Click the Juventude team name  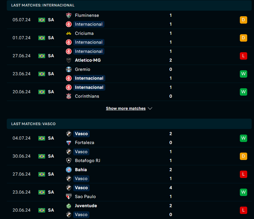(x=86, y=206)
